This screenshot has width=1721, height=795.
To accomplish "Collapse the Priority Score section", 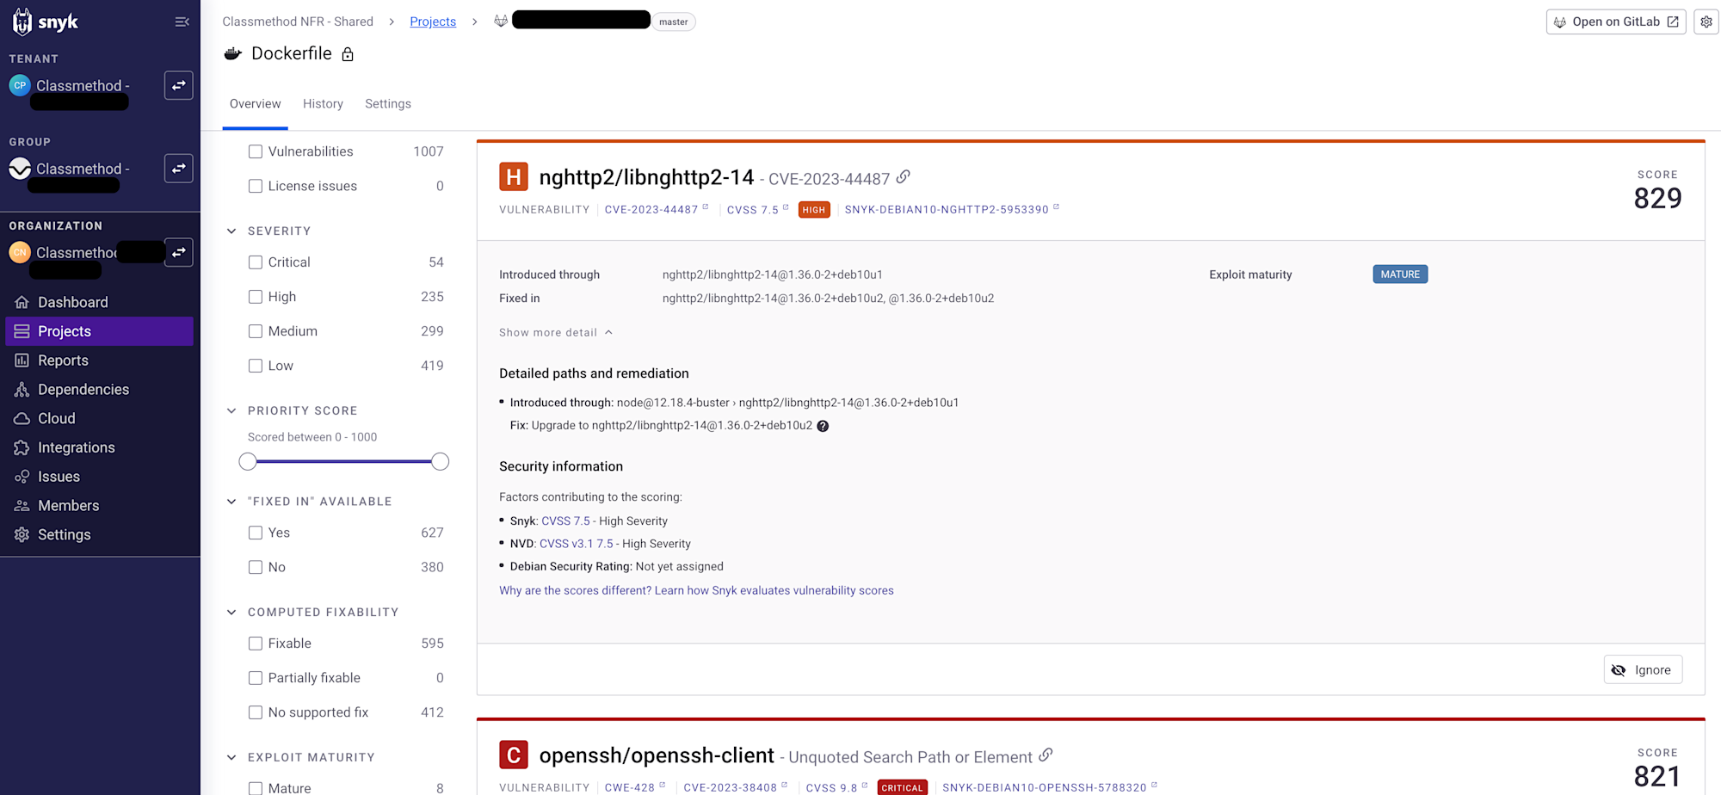I will pos(231,410).
